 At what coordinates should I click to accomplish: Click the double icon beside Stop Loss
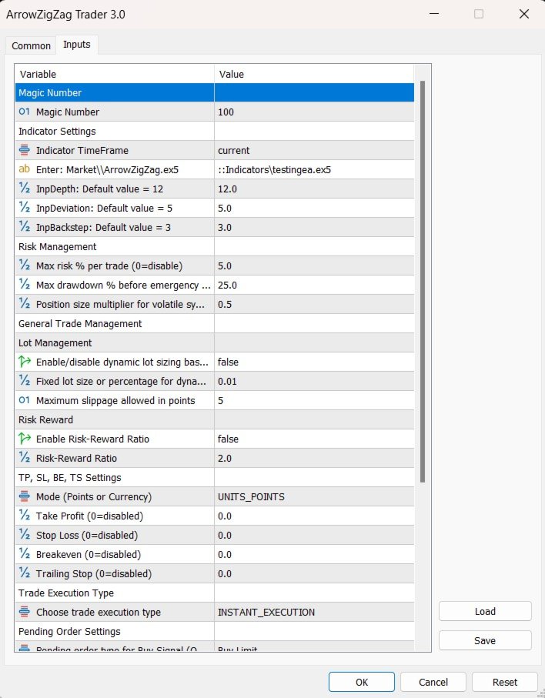tap(24, 535)
